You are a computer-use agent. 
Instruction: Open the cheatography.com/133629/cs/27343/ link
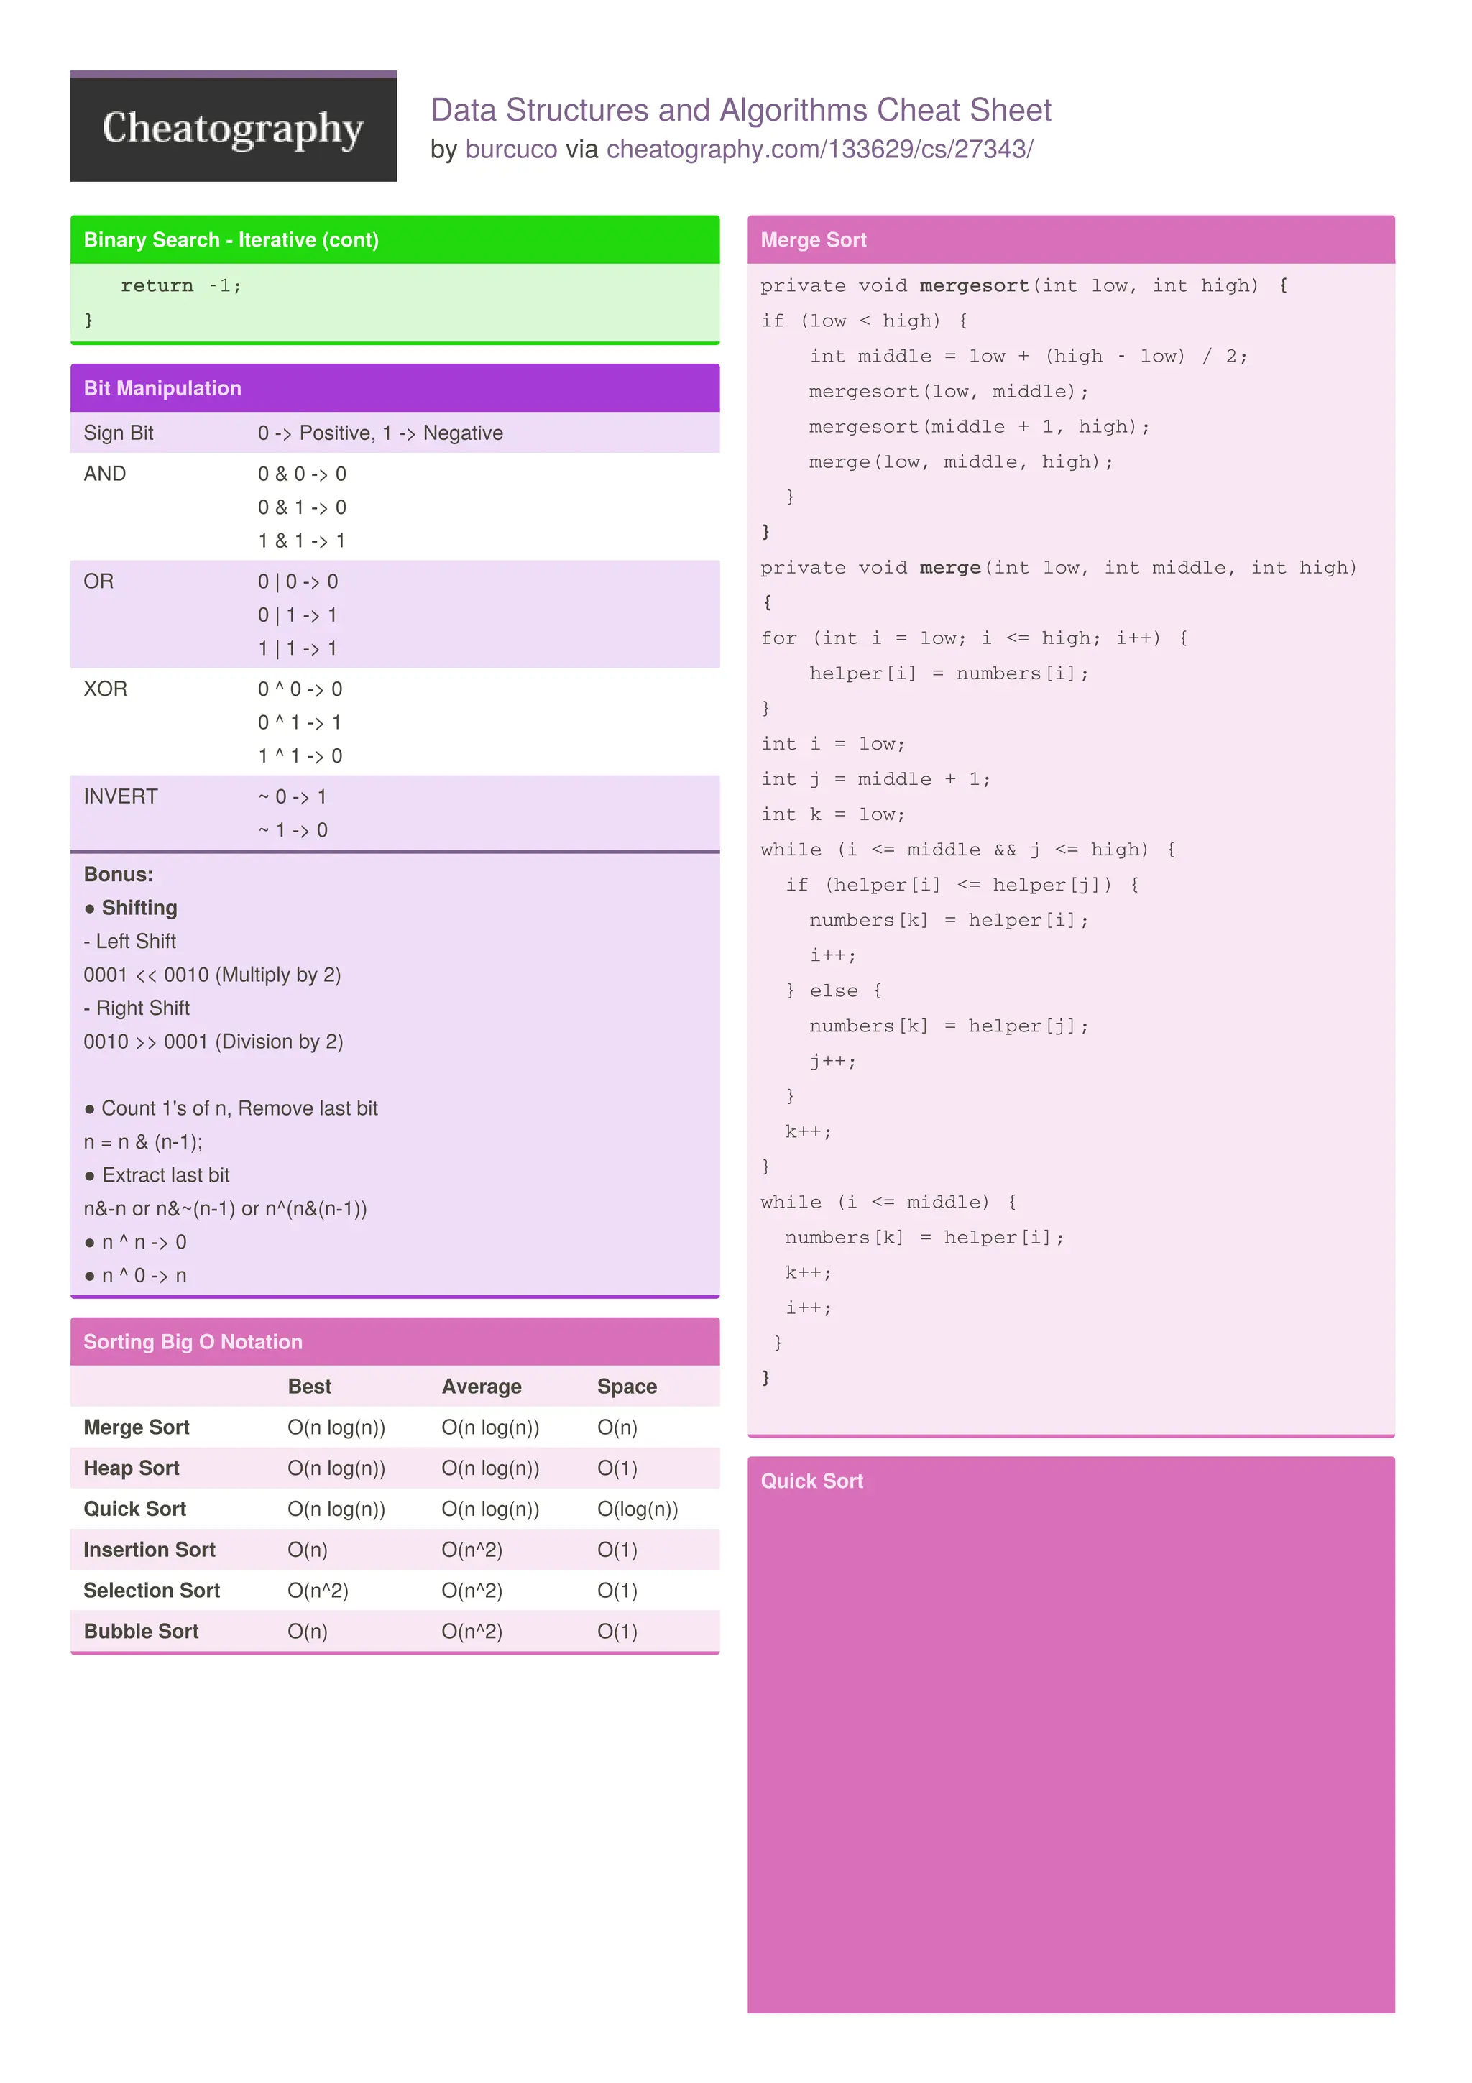pyautogui.click(x=820, y=149)
